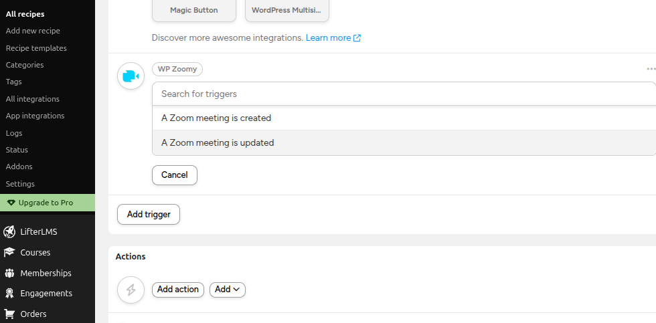Go to App integrations menu item
The height and width of the screenshot is (323, 656).
35,116
